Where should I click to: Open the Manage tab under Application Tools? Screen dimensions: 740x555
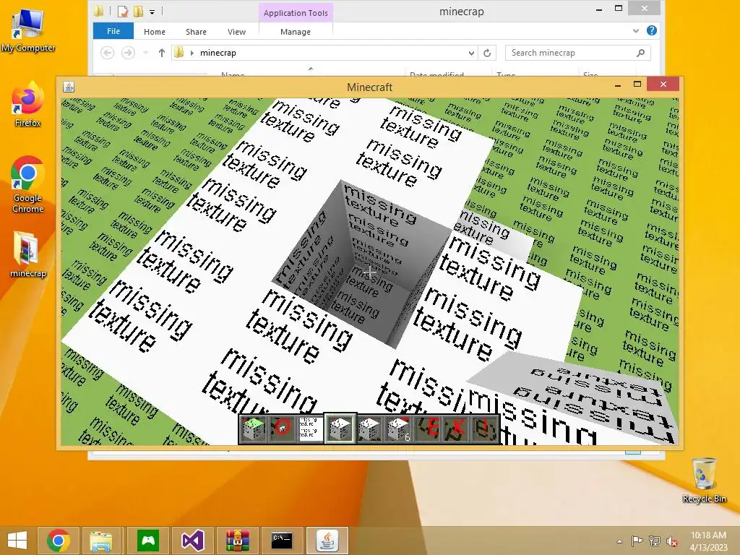pyautogui.click(x=296, y=32)
